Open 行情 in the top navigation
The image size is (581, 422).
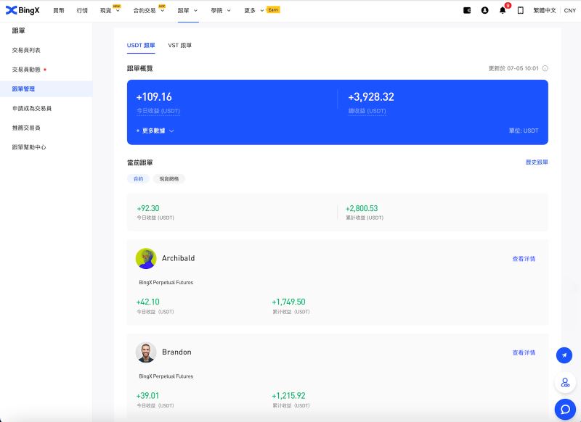[82, 10]
